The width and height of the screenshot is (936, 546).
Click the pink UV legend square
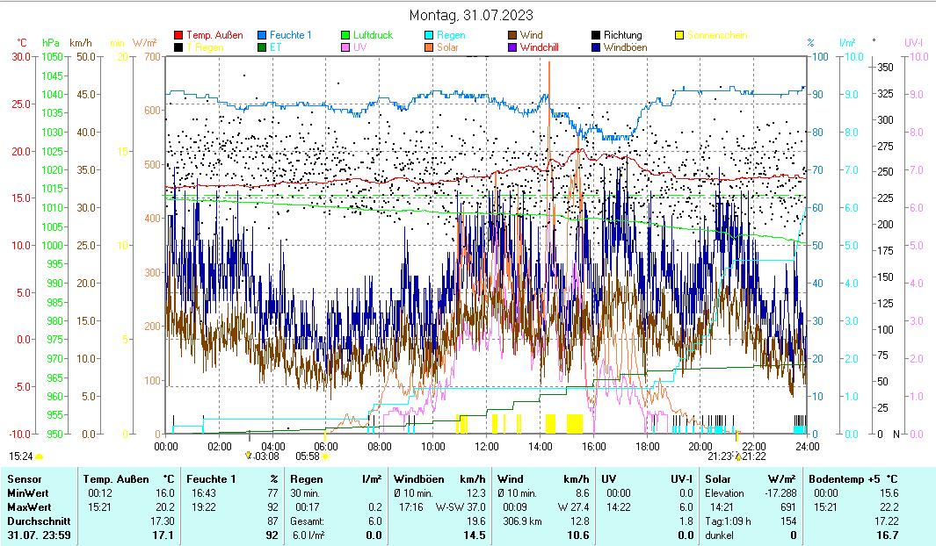click(346, 47)
